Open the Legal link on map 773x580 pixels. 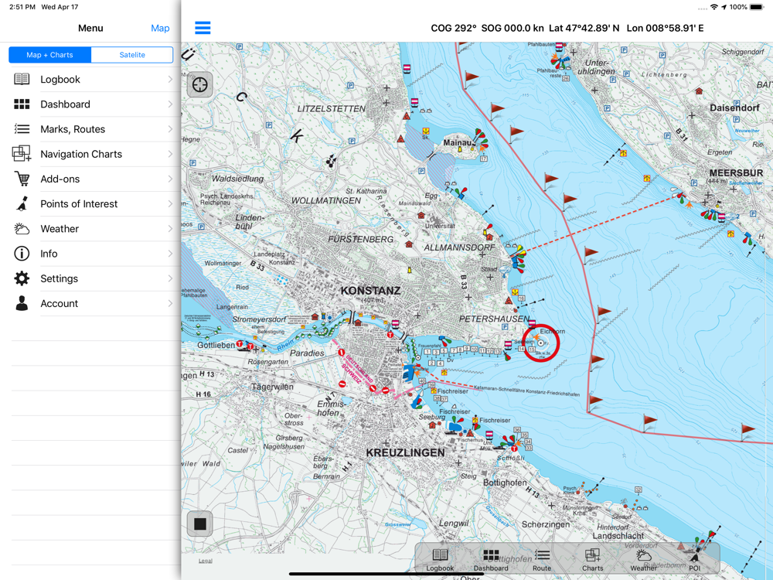(x=206, y=561)
